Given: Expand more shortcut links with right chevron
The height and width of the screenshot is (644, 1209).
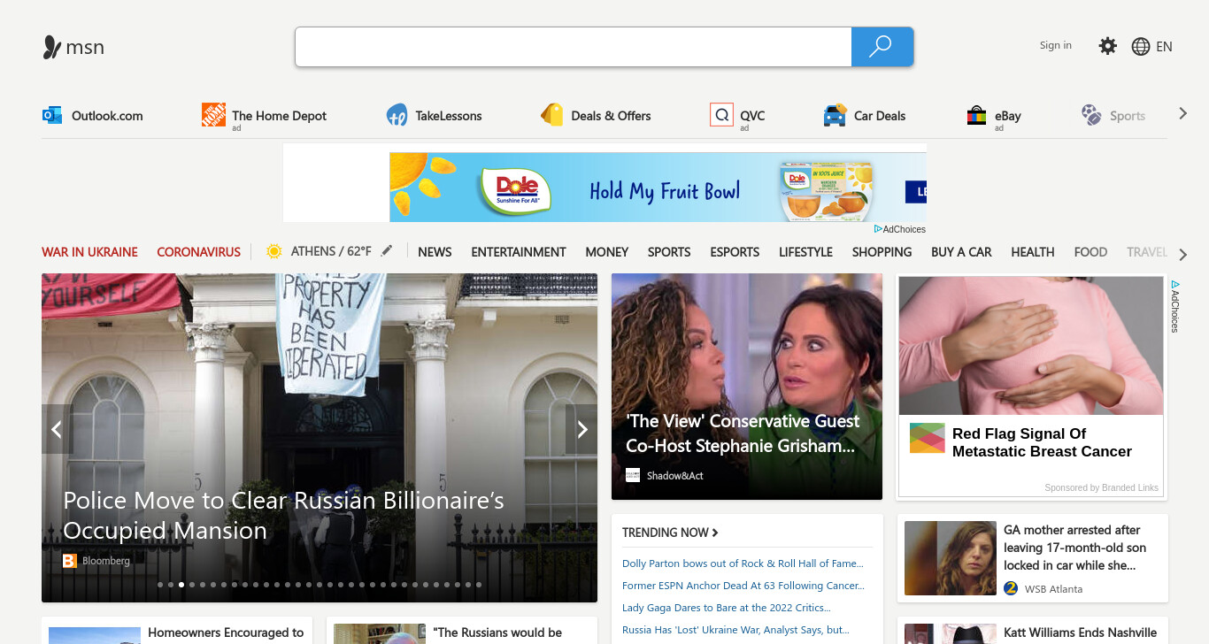Looking at the screenshot, I should [1182, 113].
